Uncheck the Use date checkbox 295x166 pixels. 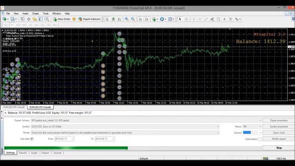coord(32,139)
